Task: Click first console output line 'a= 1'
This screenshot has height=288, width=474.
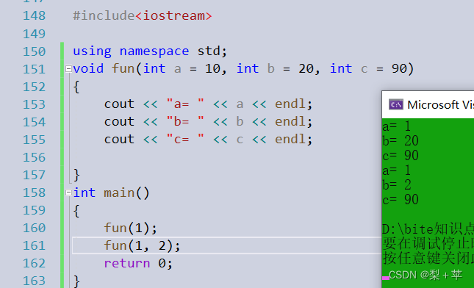Action: point(396,126)
